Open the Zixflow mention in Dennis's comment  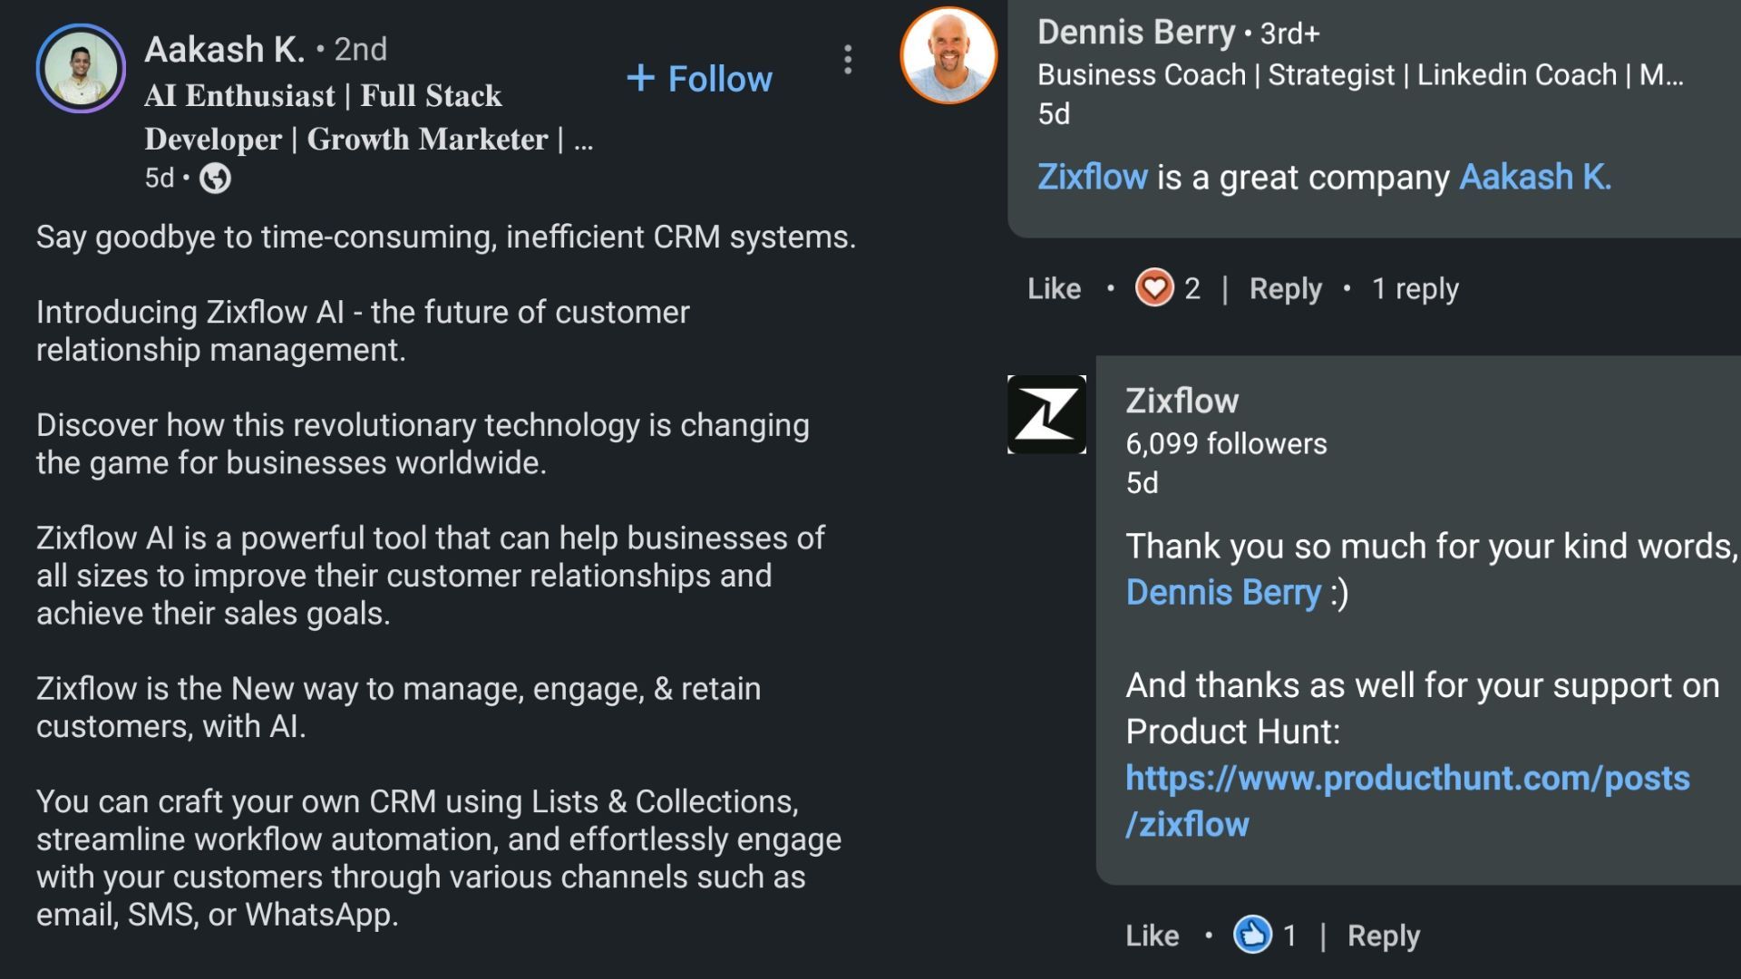1091,177
